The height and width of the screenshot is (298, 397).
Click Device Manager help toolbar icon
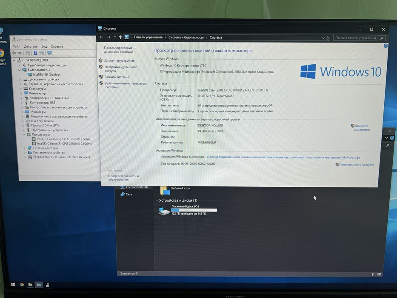pyautogui.click(x=35, y=53)
